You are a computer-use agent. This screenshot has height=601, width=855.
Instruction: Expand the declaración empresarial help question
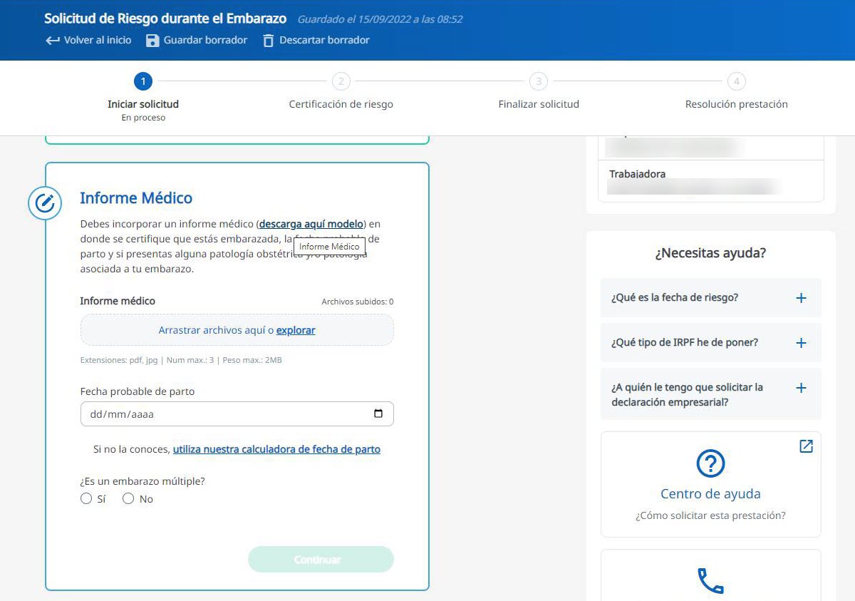tap(801, 388)
